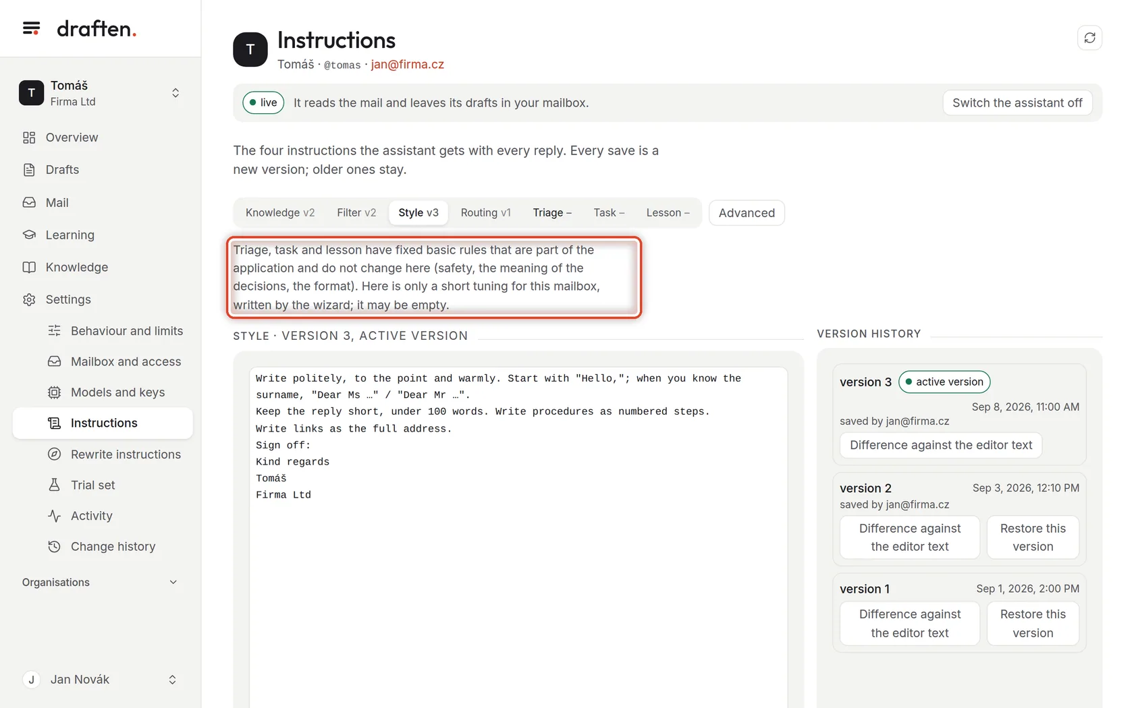Click the Instructions scroll icon

(55, 423)
